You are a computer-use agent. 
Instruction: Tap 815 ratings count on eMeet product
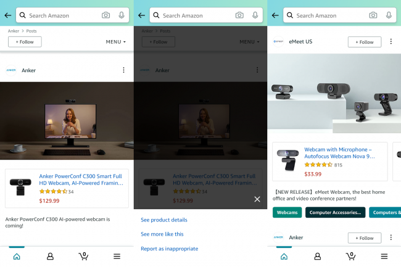338,165
